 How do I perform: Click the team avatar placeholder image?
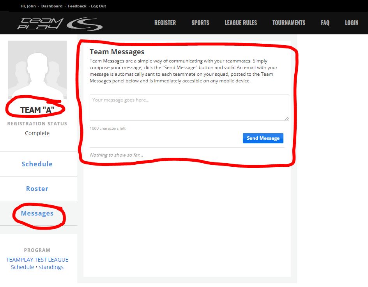point(37,70)
